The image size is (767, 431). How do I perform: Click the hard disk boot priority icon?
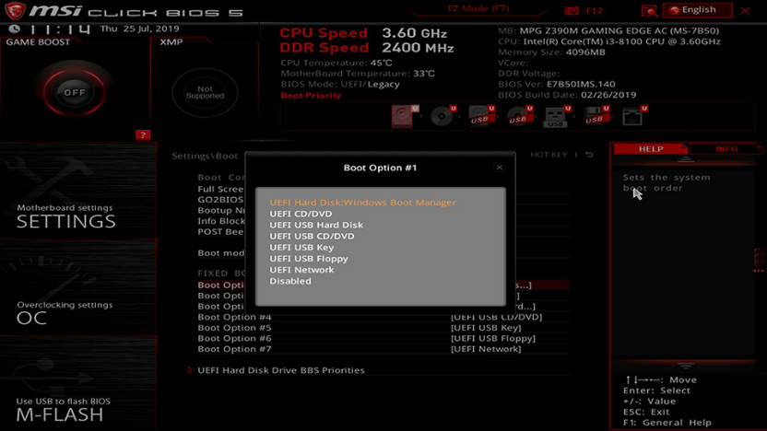(x=404, y=116)
